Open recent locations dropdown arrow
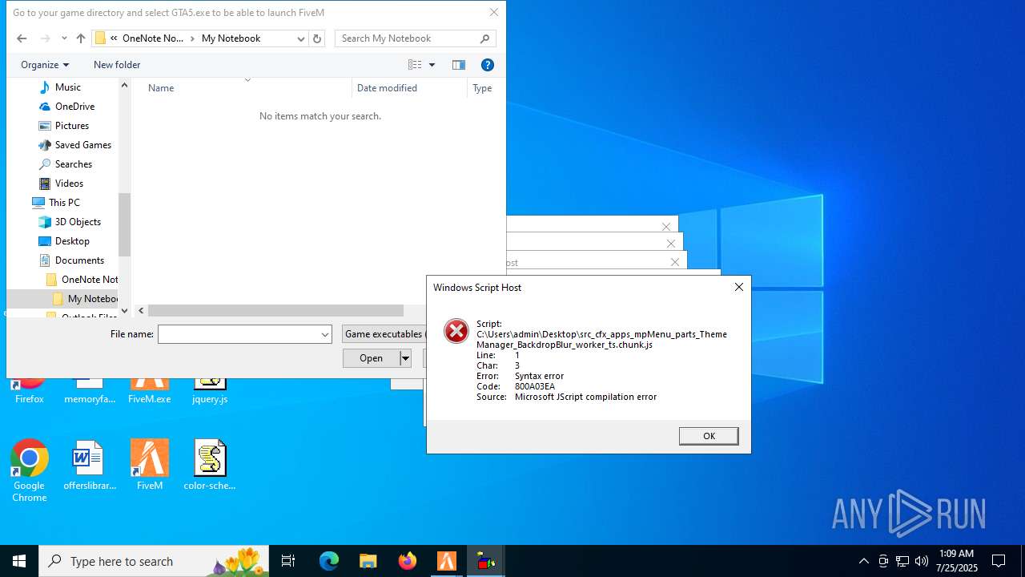1025x577 pixels. coord(64,38)
